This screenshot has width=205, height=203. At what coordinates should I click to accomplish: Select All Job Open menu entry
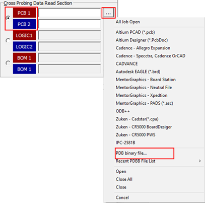pos(127,22)
